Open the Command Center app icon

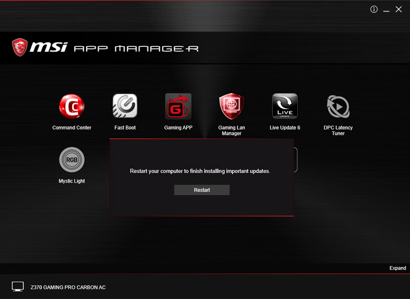point(72,106)
